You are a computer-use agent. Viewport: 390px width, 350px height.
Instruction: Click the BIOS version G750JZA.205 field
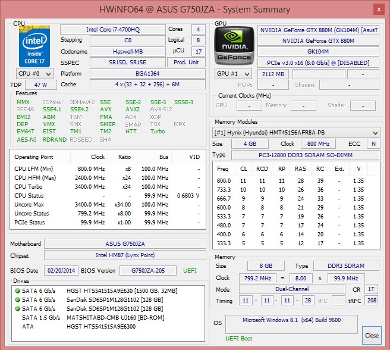148,270
